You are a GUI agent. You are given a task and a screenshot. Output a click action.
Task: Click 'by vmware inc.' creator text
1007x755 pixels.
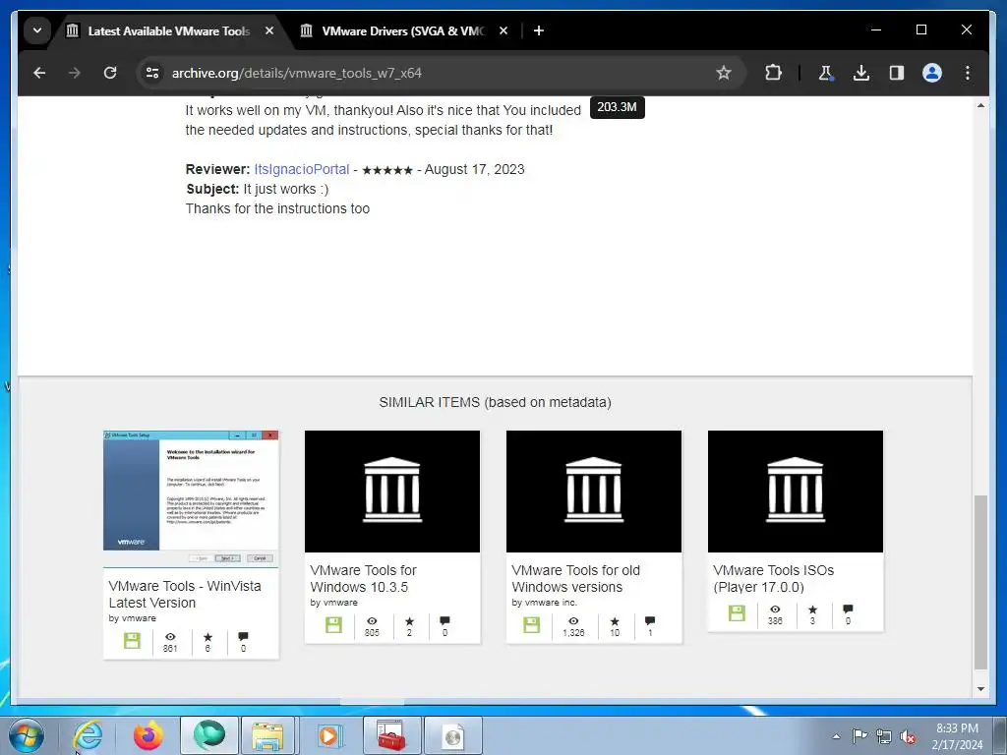[x=544, y=603]
